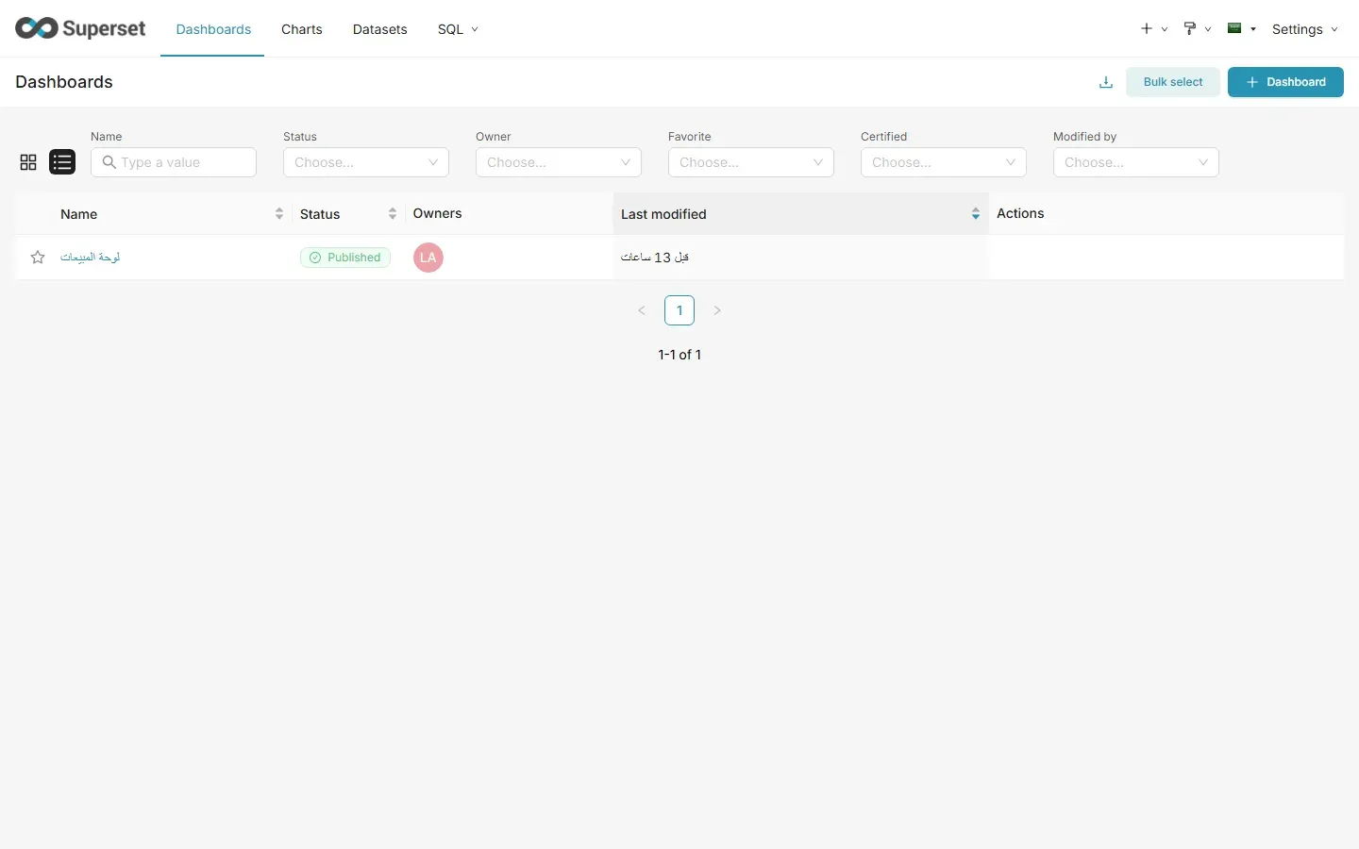This screenshot has width=1359, height=849.
Task: Open the Dashboards tab
Action: (x=213, y=29)
